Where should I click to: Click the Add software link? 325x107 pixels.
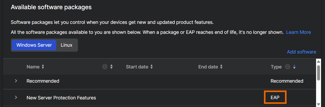(x=301, y=52)
